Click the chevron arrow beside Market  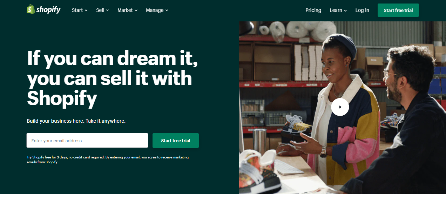pos(136,11)
